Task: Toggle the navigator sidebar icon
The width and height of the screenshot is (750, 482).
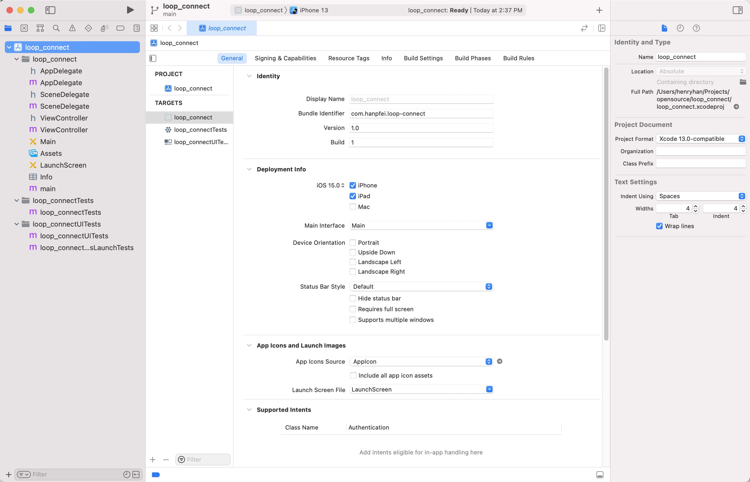Action: tap(50, 10)
